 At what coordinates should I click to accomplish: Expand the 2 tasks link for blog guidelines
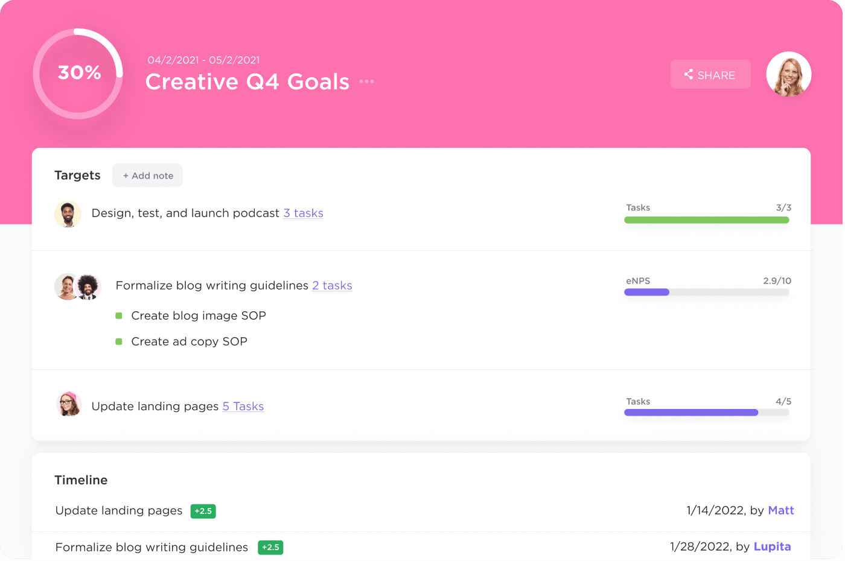coord(332,286)
